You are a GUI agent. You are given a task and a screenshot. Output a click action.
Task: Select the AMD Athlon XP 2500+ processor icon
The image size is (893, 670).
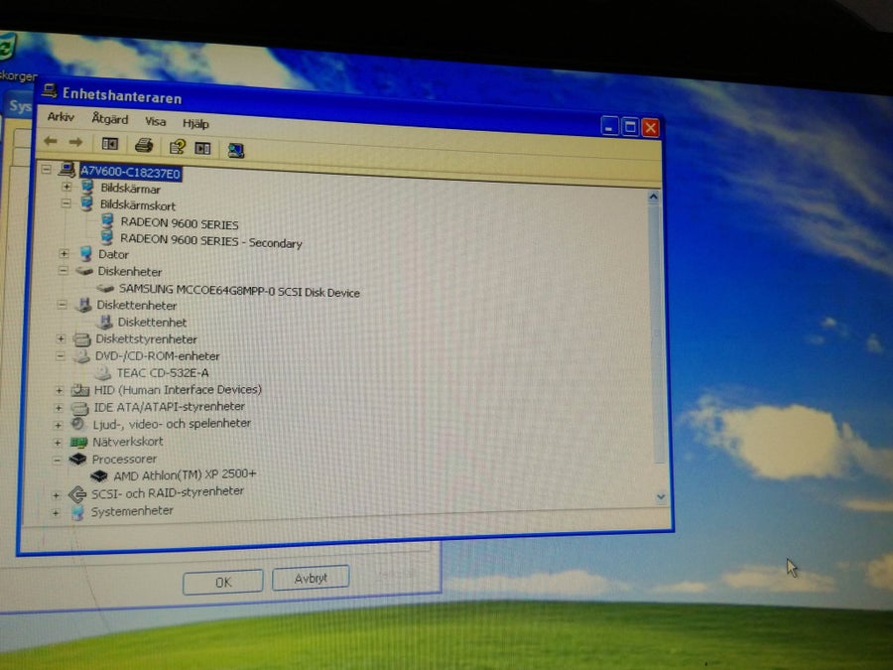98,475
